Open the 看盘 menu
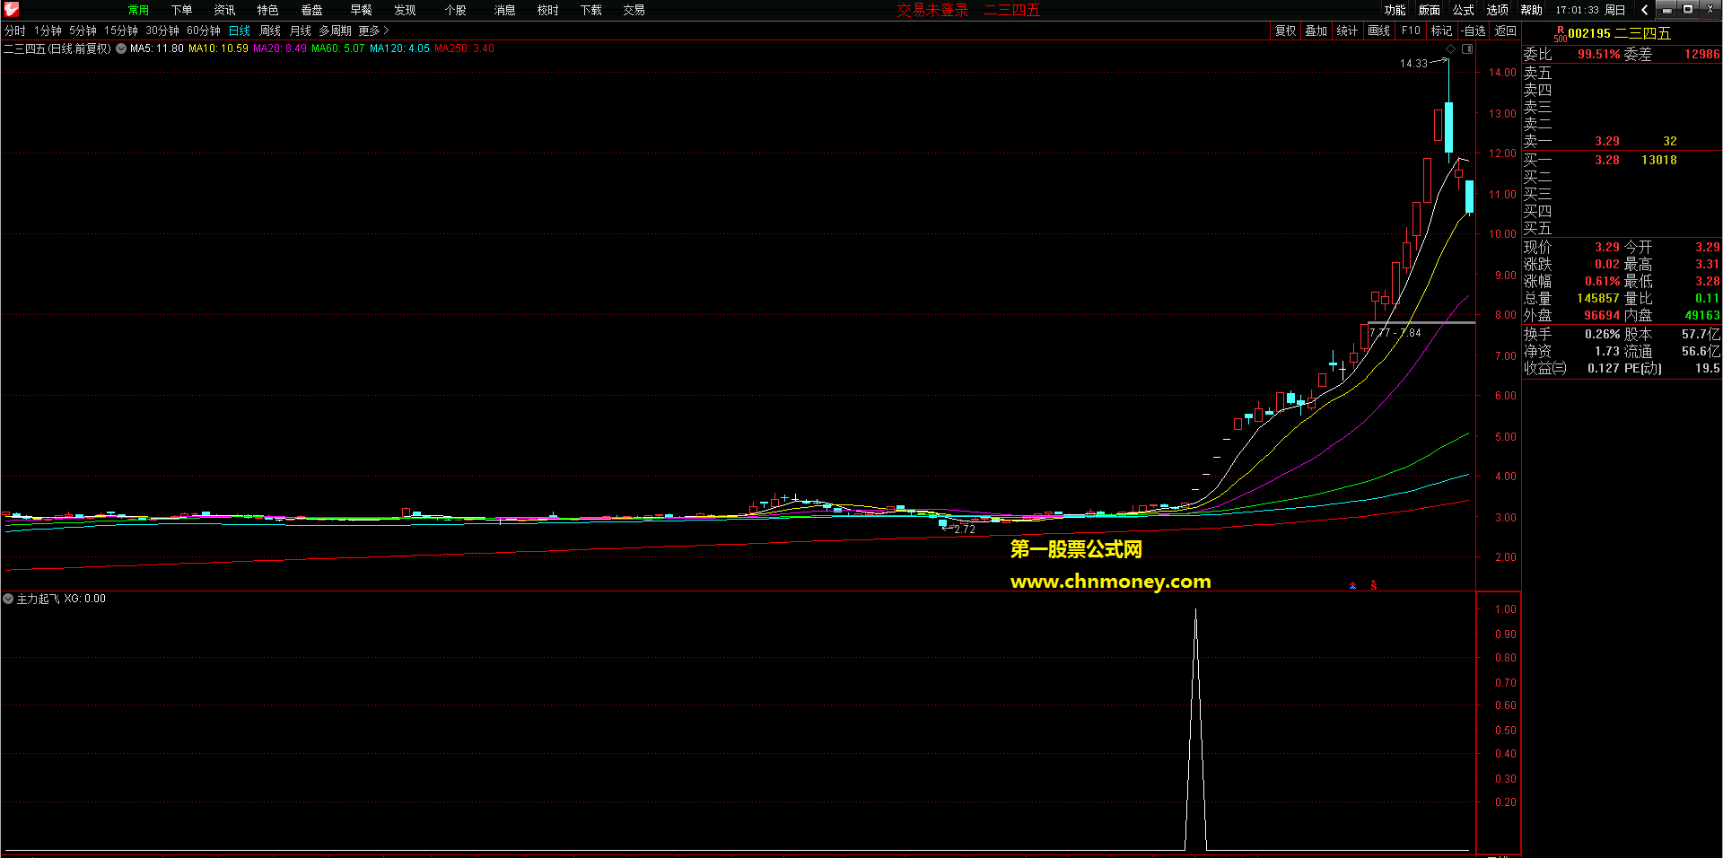Screen dimensions: 1723x858 pyautogui.click(x=311, y=10)
